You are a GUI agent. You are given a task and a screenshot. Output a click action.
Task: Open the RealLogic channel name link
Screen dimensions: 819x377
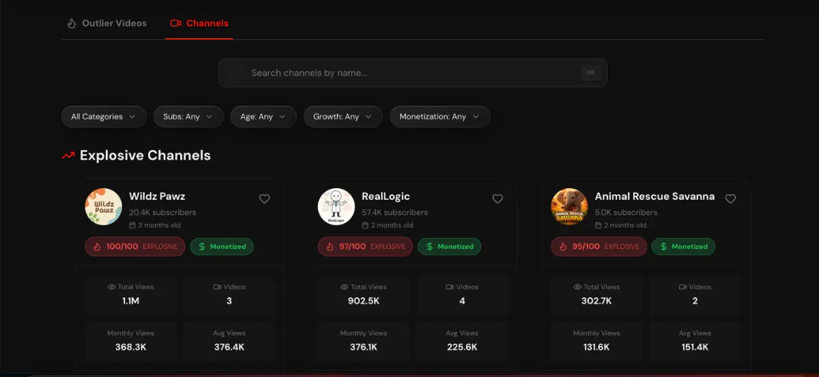[x=386, y=196]
